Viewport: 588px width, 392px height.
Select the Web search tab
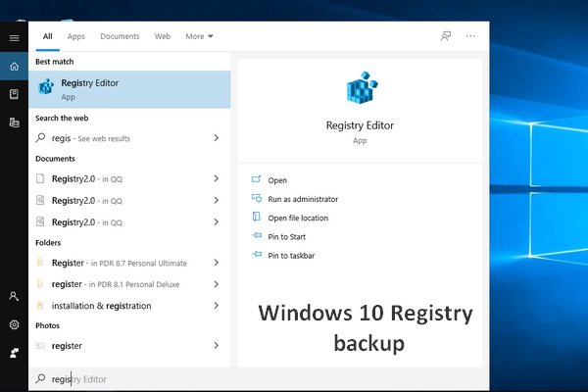pyautogui.click(x=163, y=36)
